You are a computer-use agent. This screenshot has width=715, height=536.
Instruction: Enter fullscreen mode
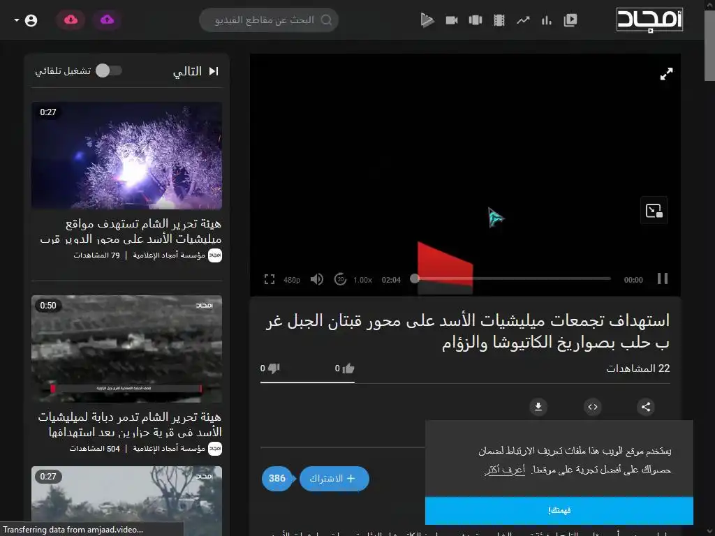(x=270, y=279)
